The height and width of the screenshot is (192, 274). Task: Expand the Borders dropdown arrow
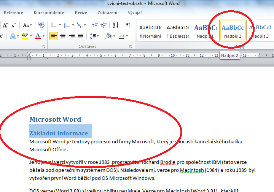click(x=127, y=36)
